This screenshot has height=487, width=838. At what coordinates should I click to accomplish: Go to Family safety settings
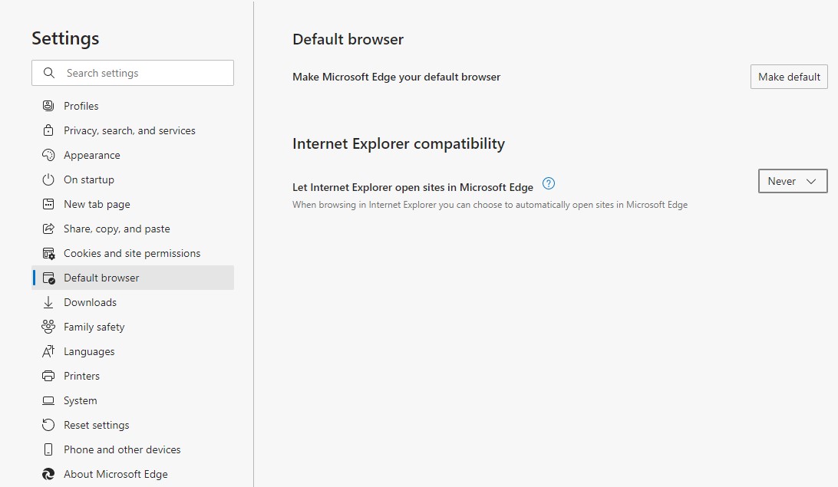coord(133,327)
